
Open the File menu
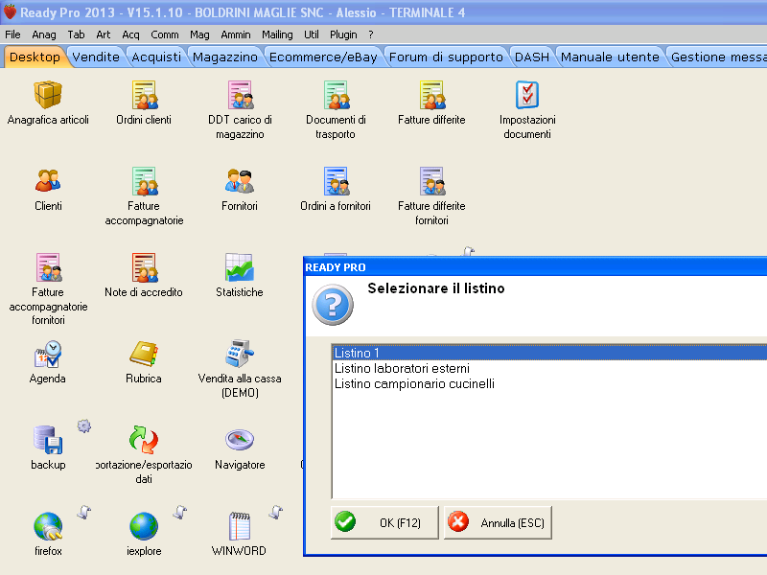coord(12,34)
